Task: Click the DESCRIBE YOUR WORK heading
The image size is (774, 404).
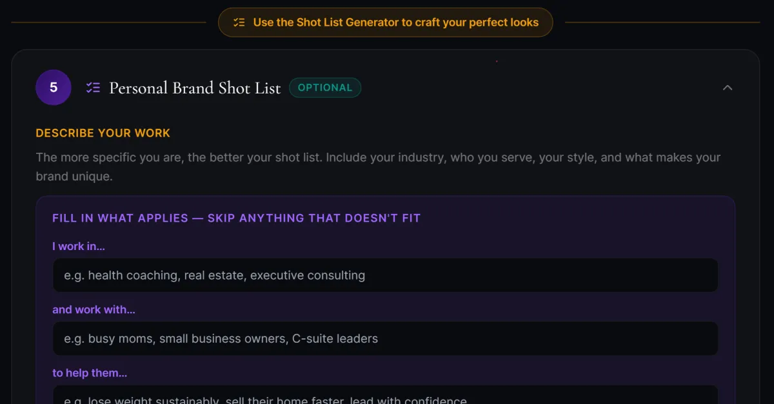Action: 103,133
